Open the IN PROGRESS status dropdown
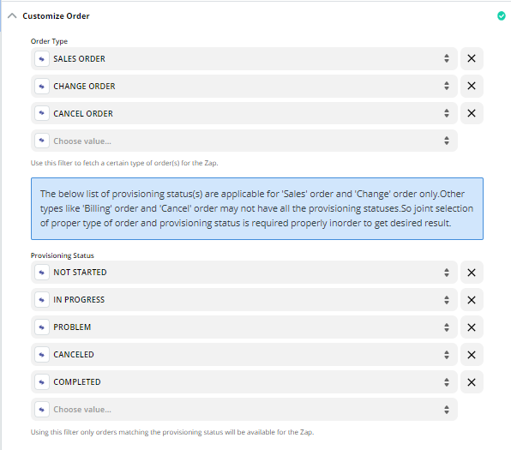 coord(244,300)
